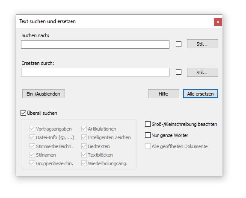Click Alle ersetzen
Screen dimensions: 246x198
201,94
